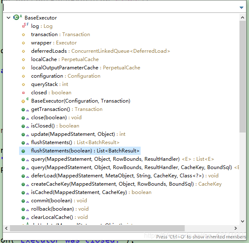Select query method returning <E> : List<E>
Screen dimensions: 249x243
coord(122,159)
